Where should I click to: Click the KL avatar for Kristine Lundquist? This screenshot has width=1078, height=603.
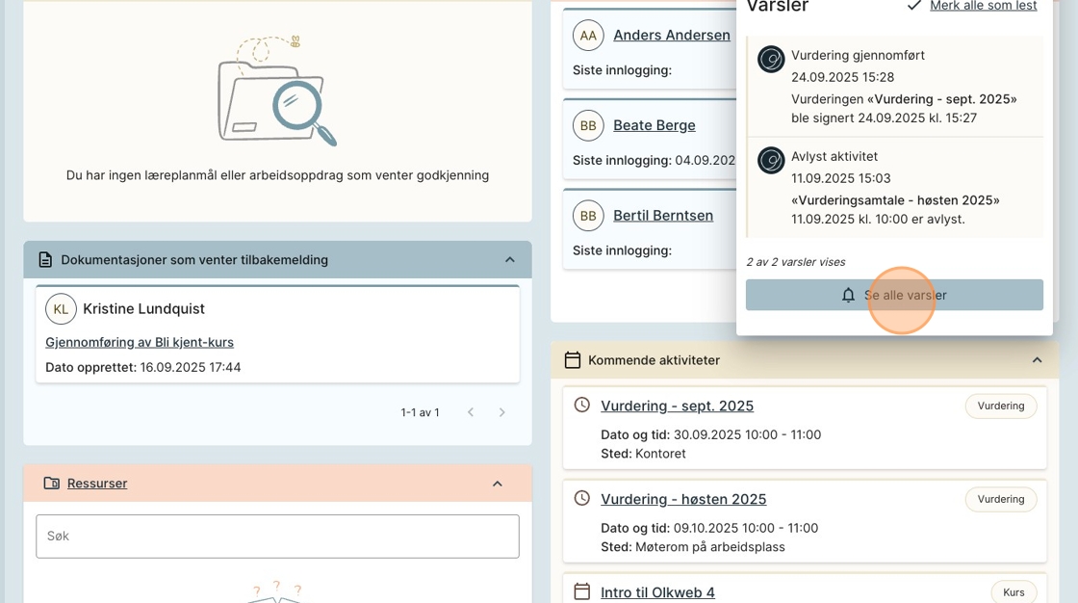(x=61, y=309)
